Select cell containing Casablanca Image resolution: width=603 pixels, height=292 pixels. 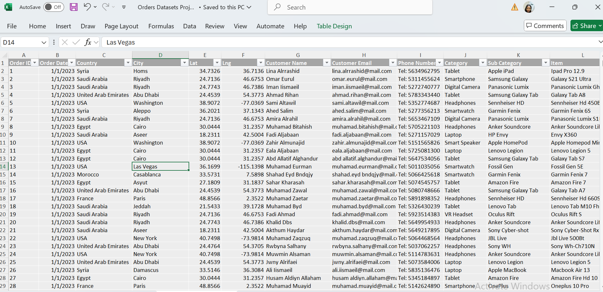160,174
